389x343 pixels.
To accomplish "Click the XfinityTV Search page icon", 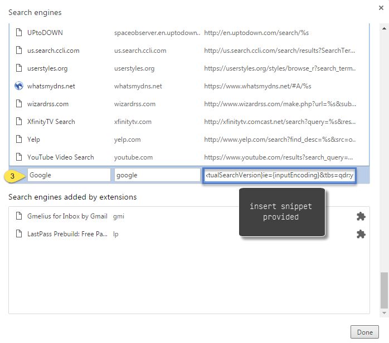I will coord(19,122).
